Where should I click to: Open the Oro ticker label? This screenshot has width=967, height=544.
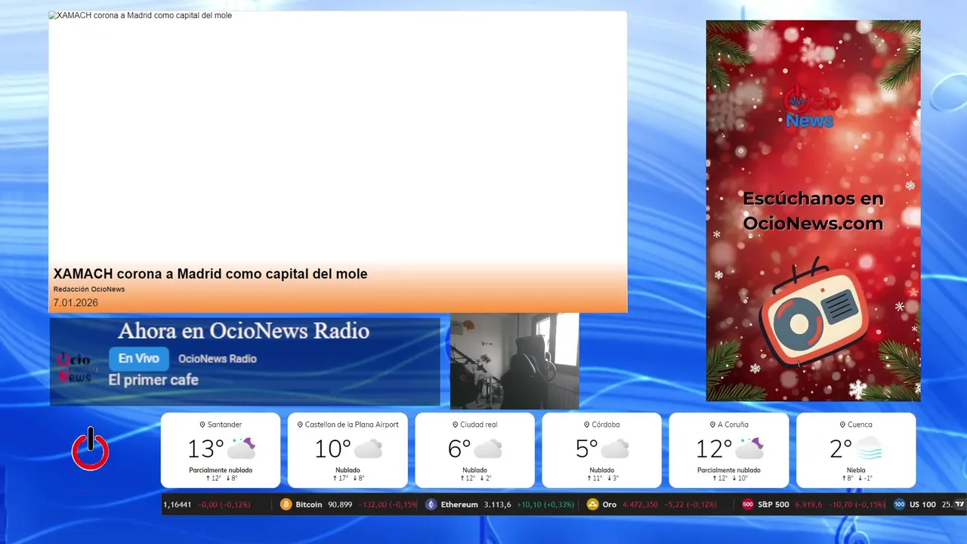tap(610, 504)
